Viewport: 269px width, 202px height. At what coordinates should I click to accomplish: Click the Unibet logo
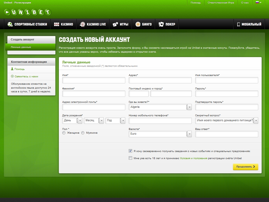pyautogui.click(x=28, y=12)
